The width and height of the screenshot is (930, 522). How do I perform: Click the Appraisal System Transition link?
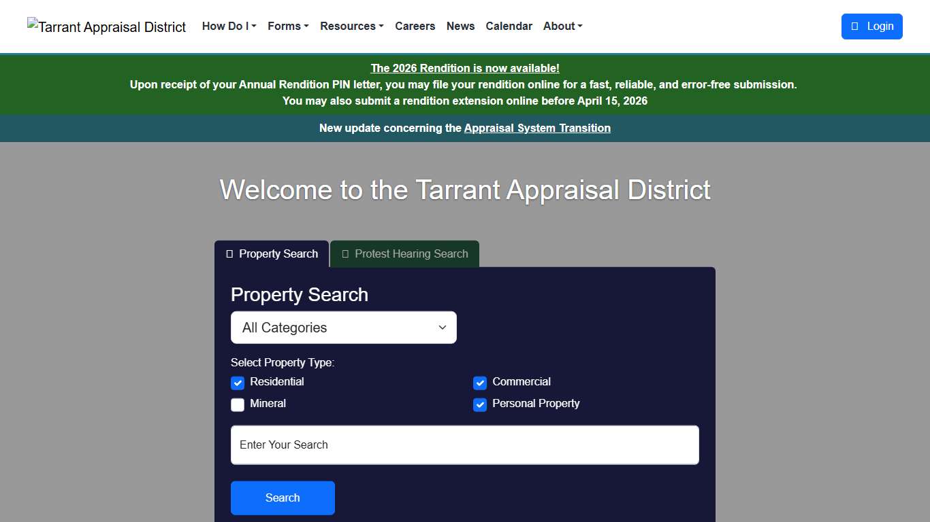pyautogui.click(x=537, y=128)
